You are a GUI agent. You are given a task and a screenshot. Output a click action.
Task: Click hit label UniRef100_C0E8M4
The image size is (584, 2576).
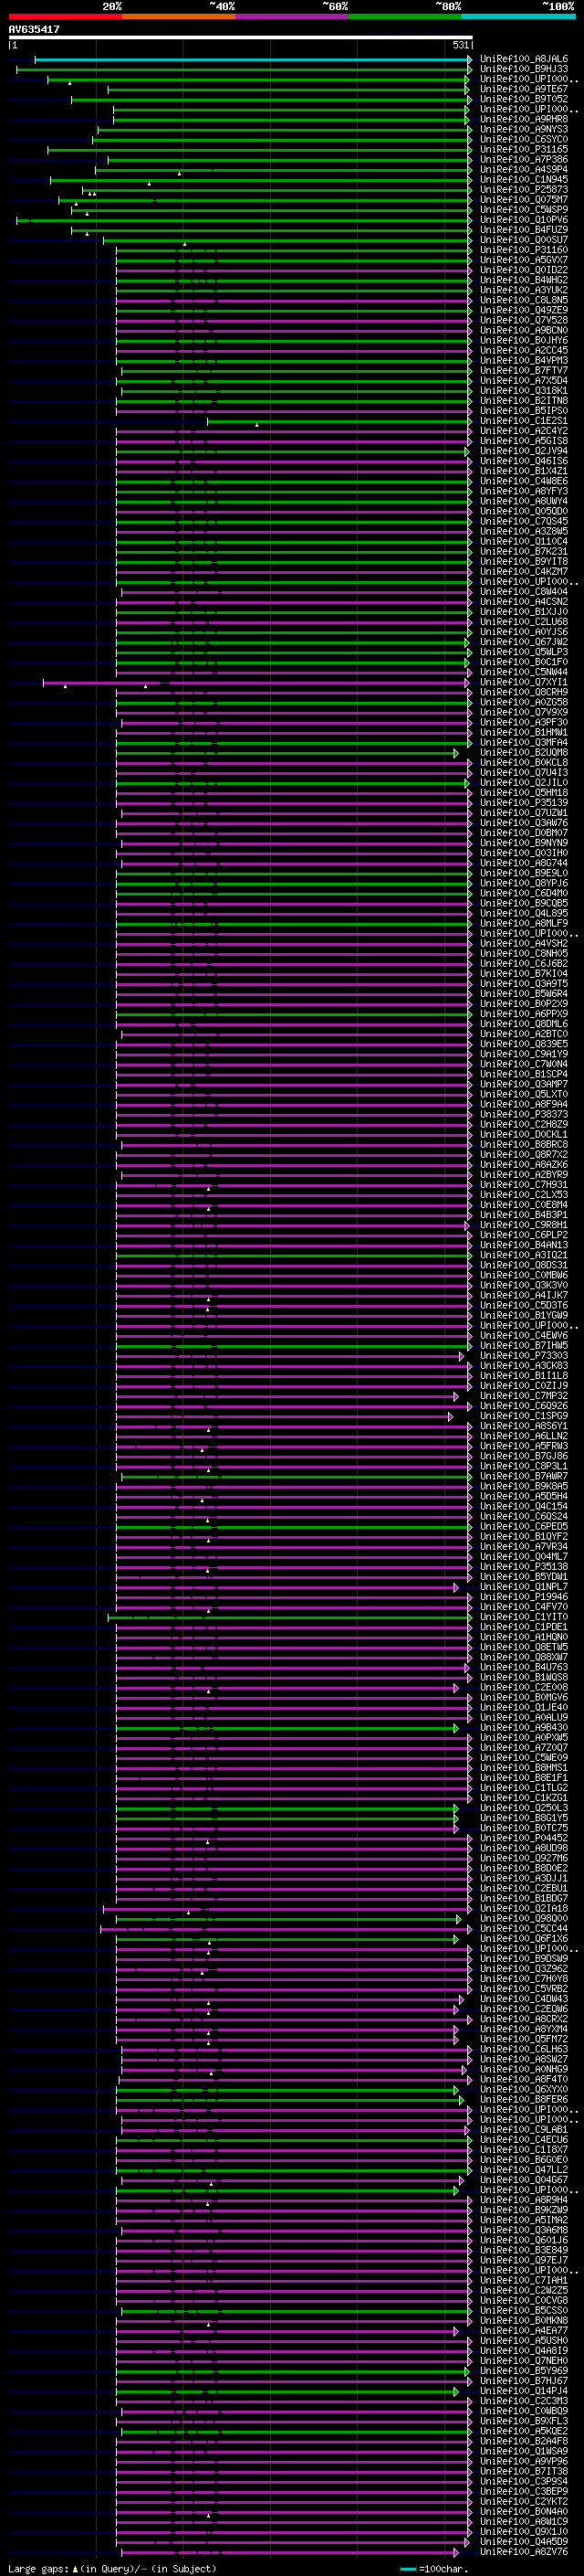pos(524,1205)
